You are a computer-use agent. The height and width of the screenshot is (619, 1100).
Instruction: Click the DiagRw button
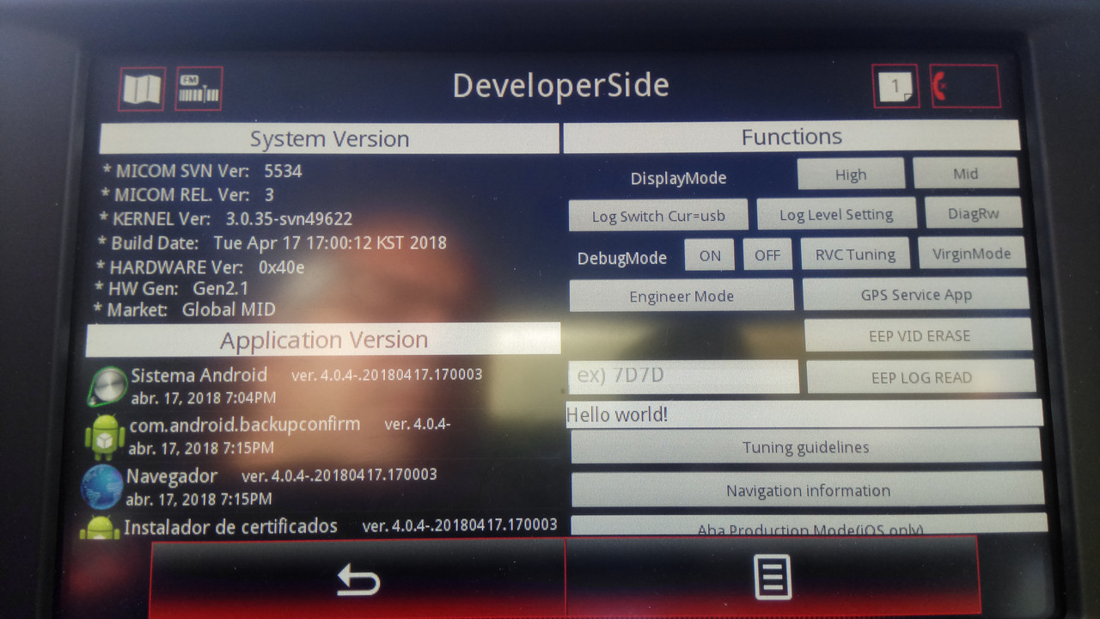974,213
